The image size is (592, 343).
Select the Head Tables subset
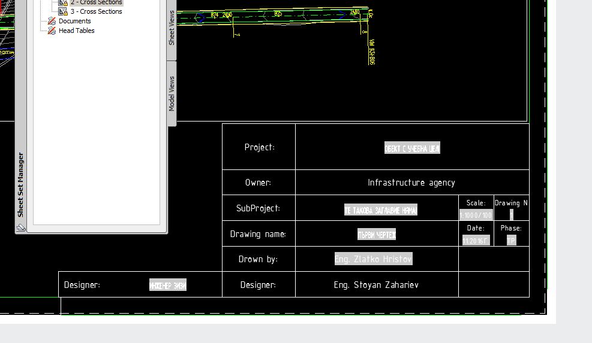(x=77, y=31)
